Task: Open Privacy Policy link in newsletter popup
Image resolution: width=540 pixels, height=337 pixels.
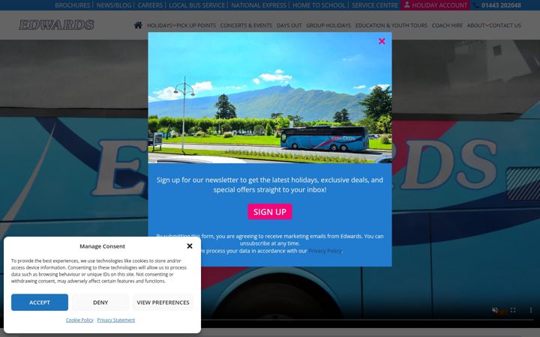Action: click(x=325, y=251)
